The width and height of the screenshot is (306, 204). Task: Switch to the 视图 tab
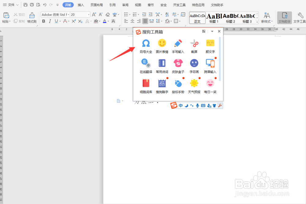tap(138, 5)
